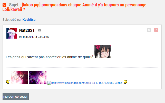Click the RETOUR AU SUJET button
The image size is (165, 103).
[x=16, y=97]
